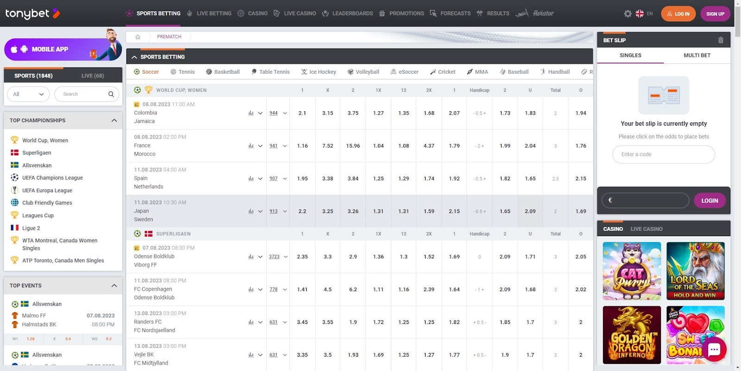741x371 pixels.
Task: Open Live Betting in top menu
Action: tap(209, 14)
